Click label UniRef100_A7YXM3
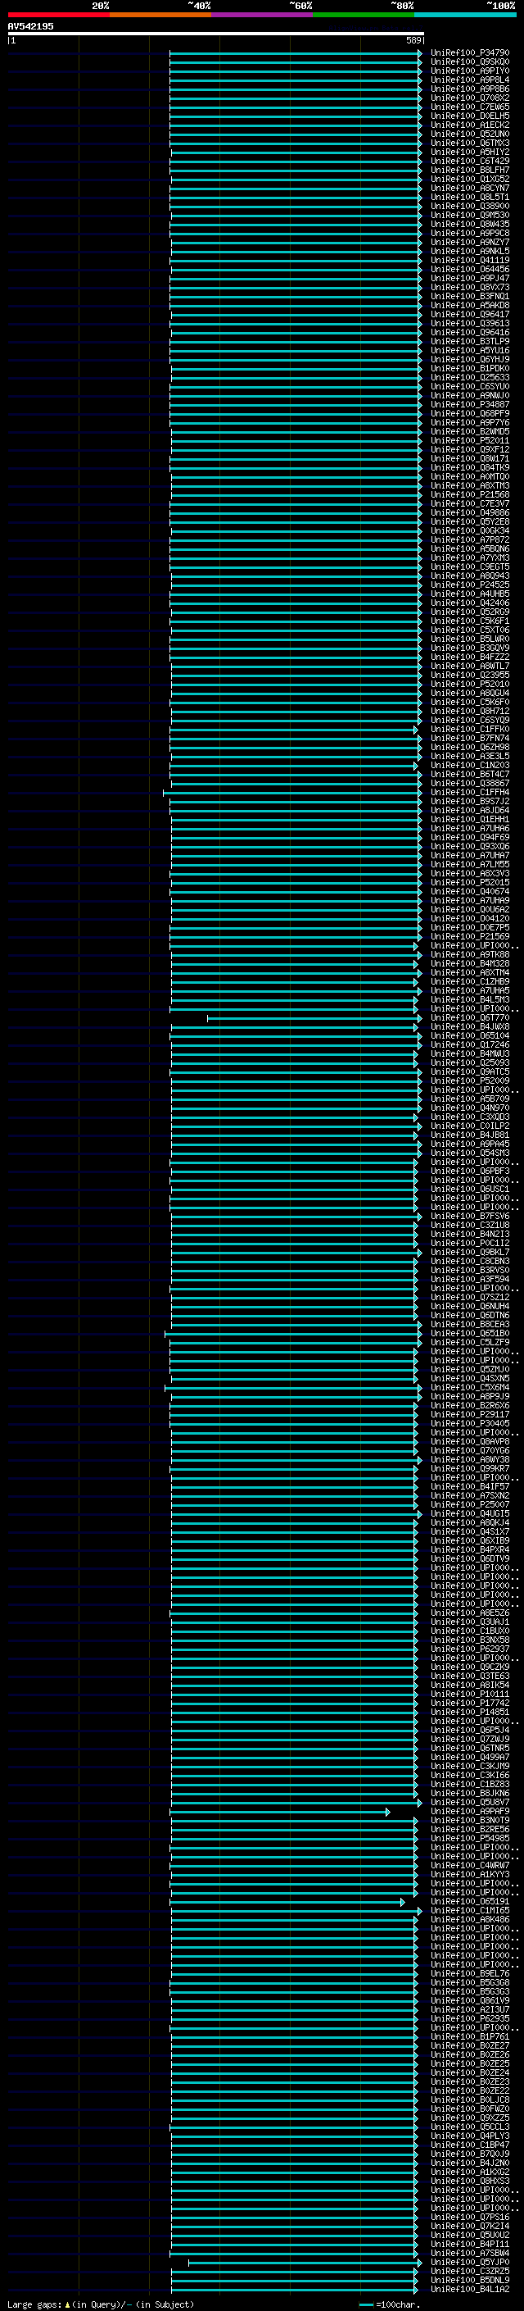Viewport: 524px width, 2311px height. tap(469, 558)
